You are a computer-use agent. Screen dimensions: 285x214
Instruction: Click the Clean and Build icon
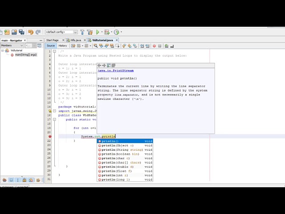90,32
